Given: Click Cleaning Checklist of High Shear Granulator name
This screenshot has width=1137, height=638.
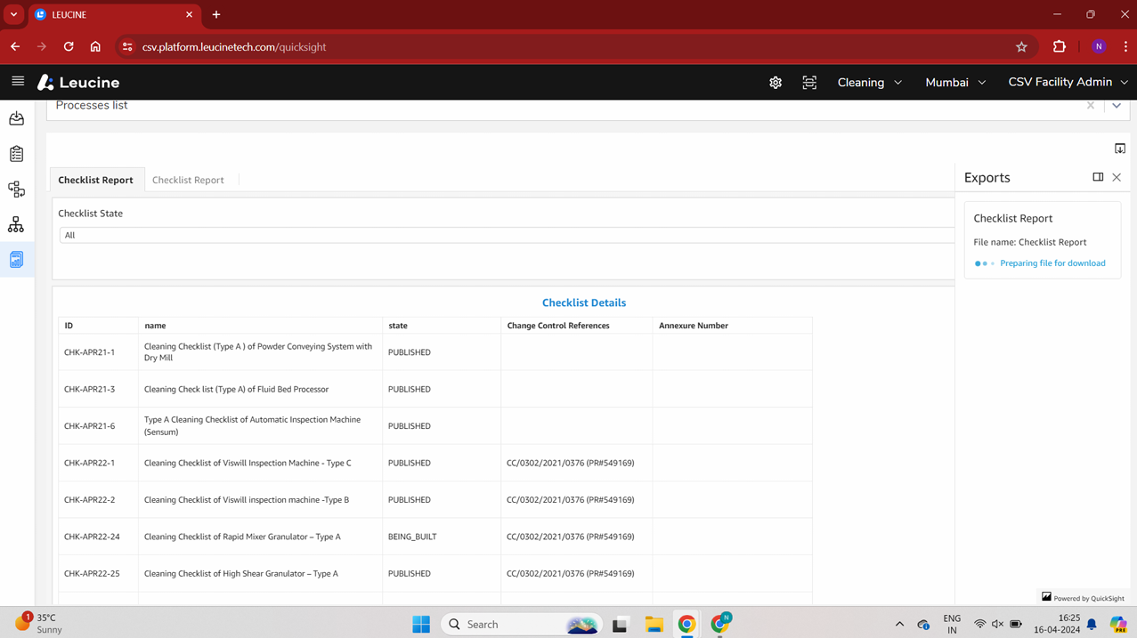Looking at the screenshot, I should pos(241,574).
